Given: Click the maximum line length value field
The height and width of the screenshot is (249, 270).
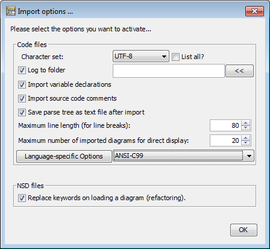Looking at the screenshot, I should 225,125.
